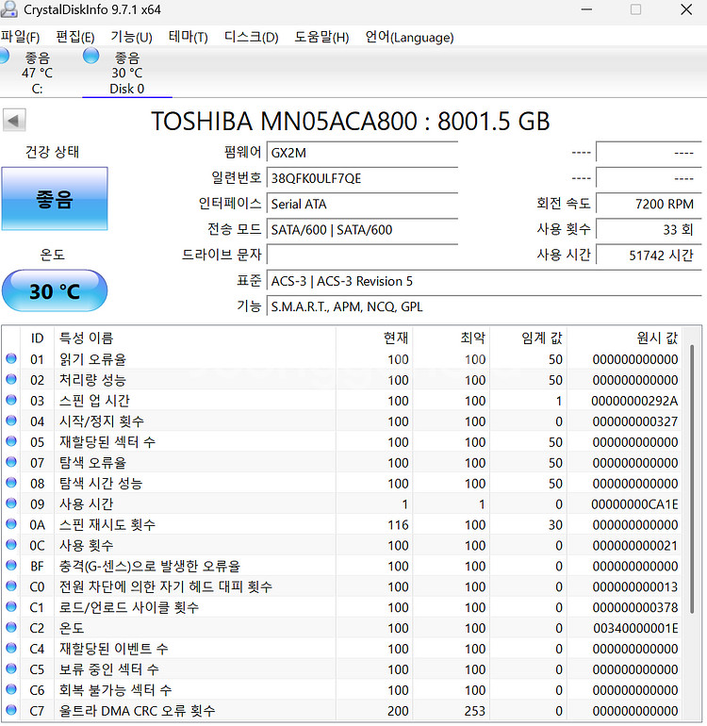Viewport: 707px width, 726px height.
Task: Click the status orb for 재할당된 섹터 수
Action: pyautogui.click(x=11, y=441)
